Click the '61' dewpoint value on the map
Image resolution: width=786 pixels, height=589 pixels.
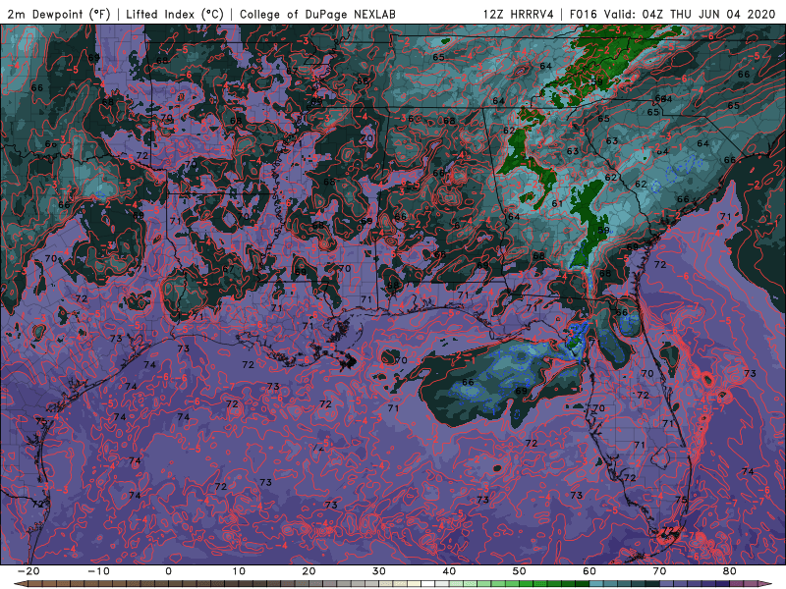pyautogui.click(x=557, y=203)
